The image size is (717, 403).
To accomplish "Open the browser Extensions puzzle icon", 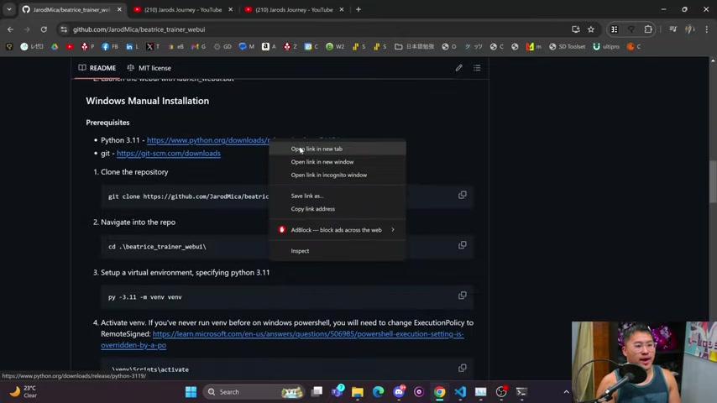I will pos(648,29).
